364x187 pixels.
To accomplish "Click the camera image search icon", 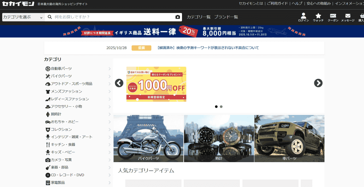I will tap(178, 17).
